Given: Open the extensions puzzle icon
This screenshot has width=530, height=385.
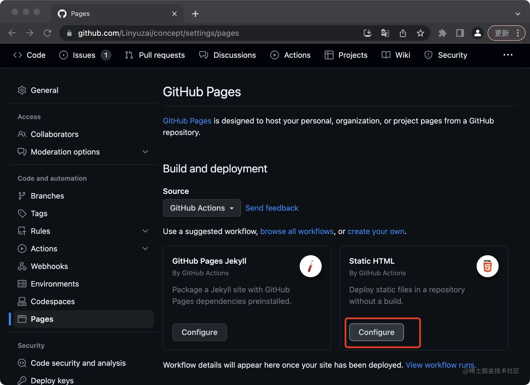Looking at the screenshot, I should [442, 33].
